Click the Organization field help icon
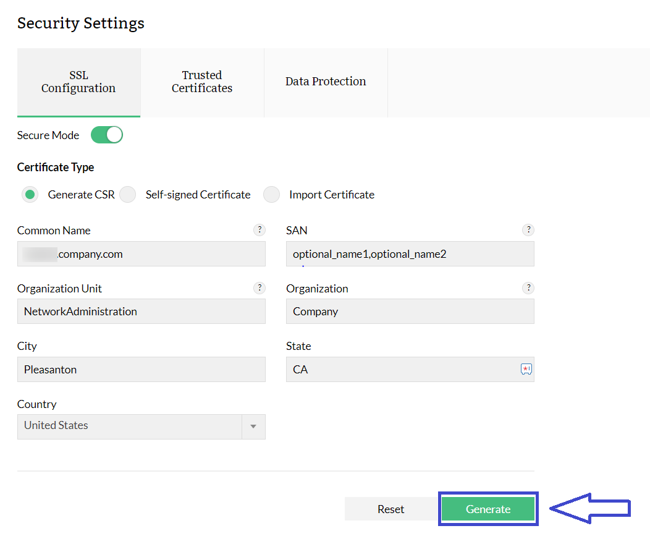Viewport: 650px width, 544px height. pos(528,288)
